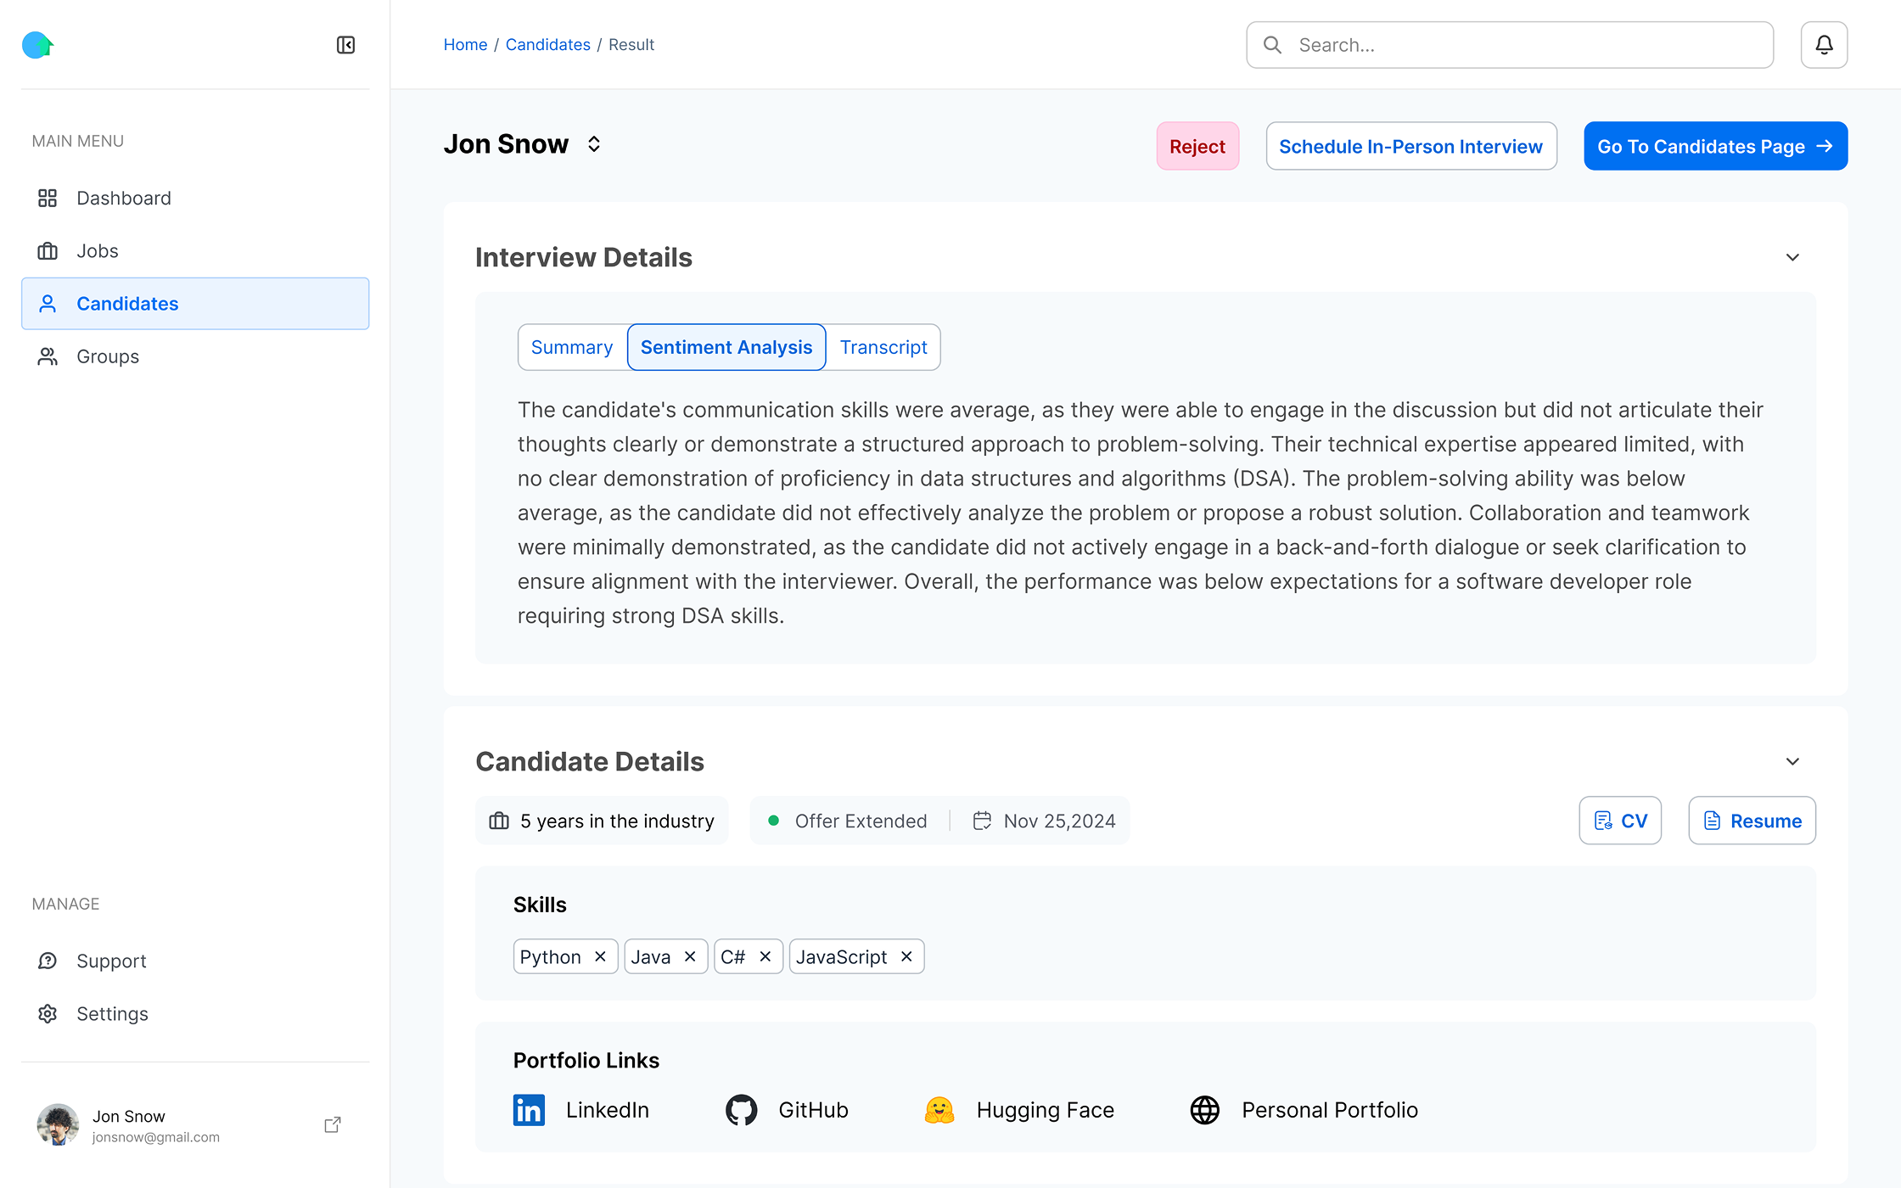Viewport: 1901px width, 1188px height.
Task: Switch to the Transcript tab
Action: pos(883,347)
